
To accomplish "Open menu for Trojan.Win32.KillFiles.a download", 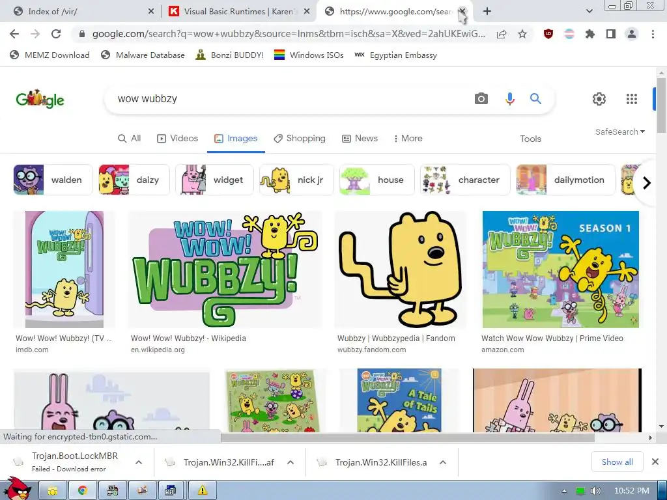I will click(x=443, y=462).
